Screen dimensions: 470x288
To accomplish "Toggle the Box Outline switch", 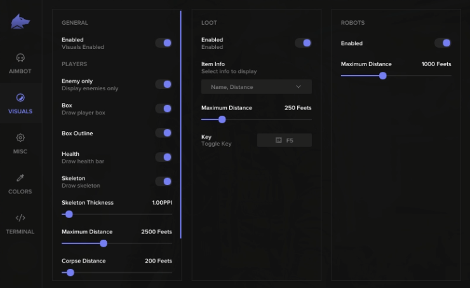I will [x=163, y=133].
